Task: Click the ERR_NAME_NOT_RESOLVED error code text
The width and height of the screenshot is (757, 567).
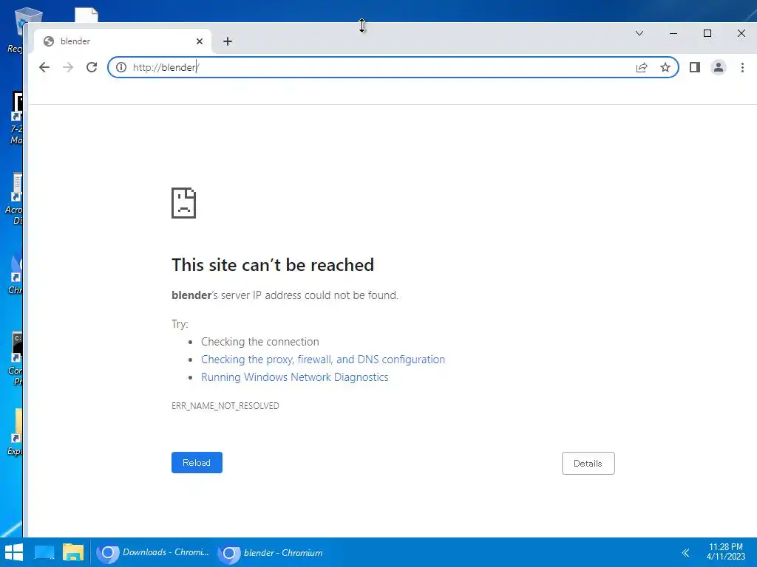Action: 225,406
